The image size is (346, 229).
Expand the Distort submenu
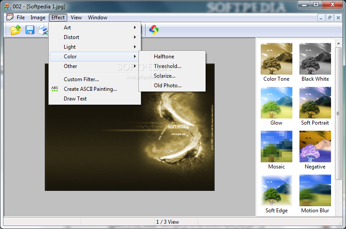(x=95, y=37)
